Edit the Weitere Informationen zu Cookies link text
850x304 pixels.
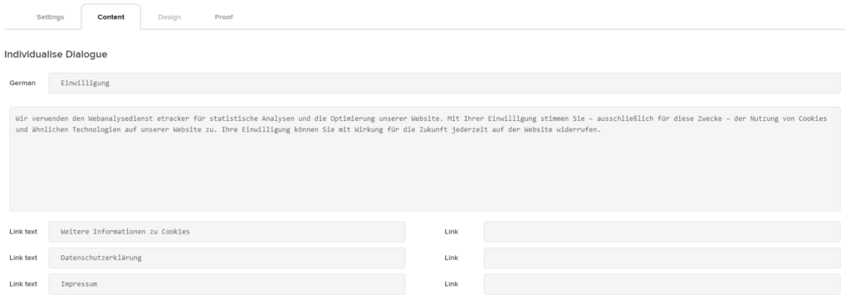pos(227,231)
